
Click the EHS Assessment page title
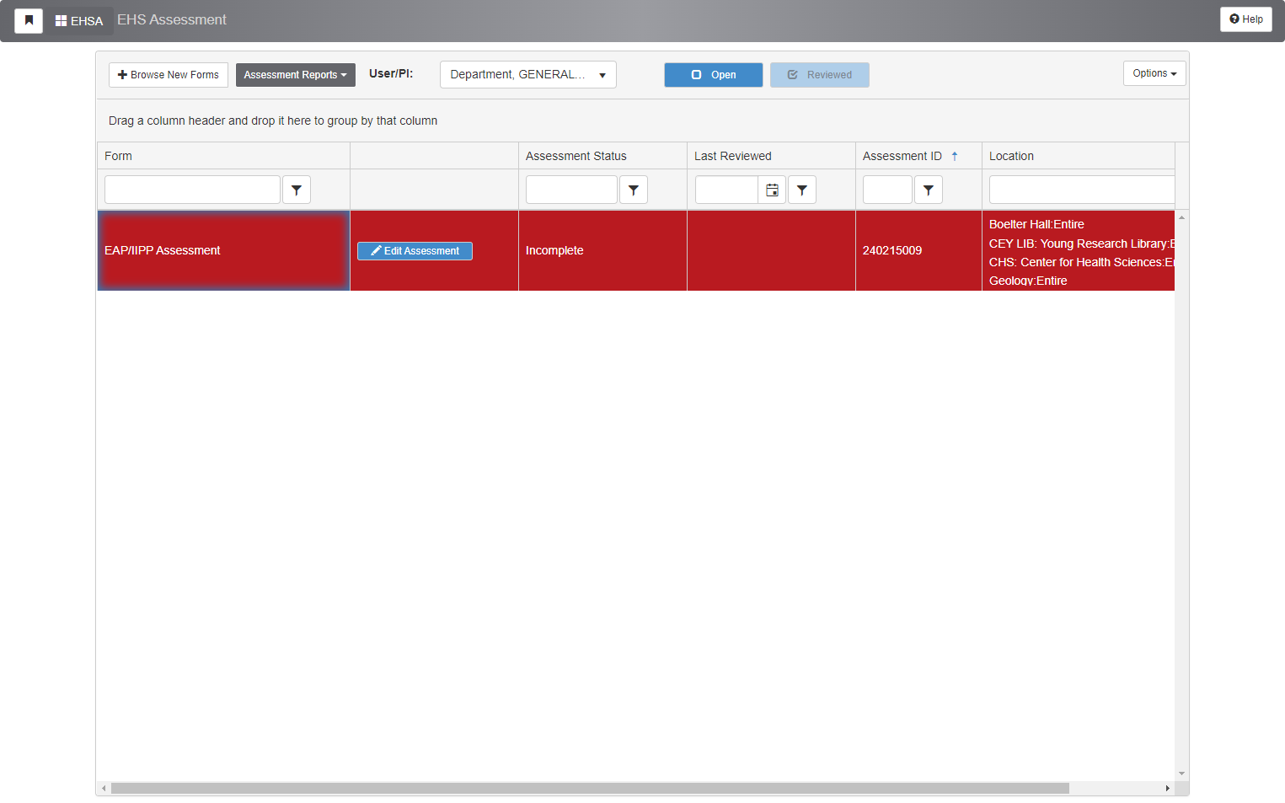point(172,19)
